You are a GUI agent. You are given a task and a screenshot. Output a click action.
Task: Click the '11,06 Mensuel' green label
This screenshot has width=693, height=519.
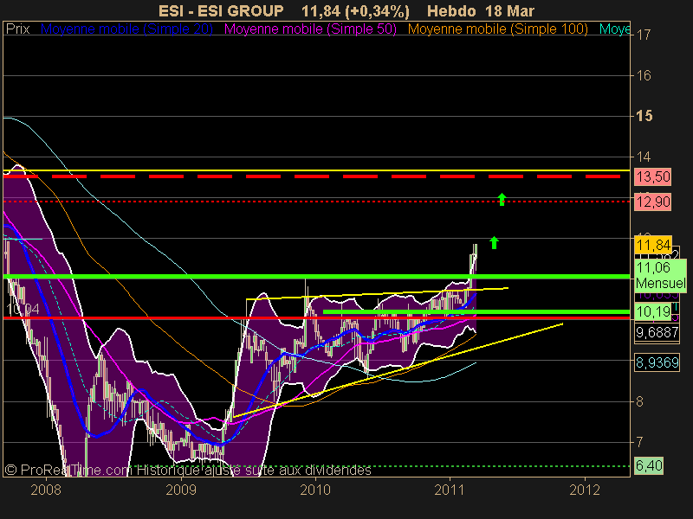click(660, 275)
